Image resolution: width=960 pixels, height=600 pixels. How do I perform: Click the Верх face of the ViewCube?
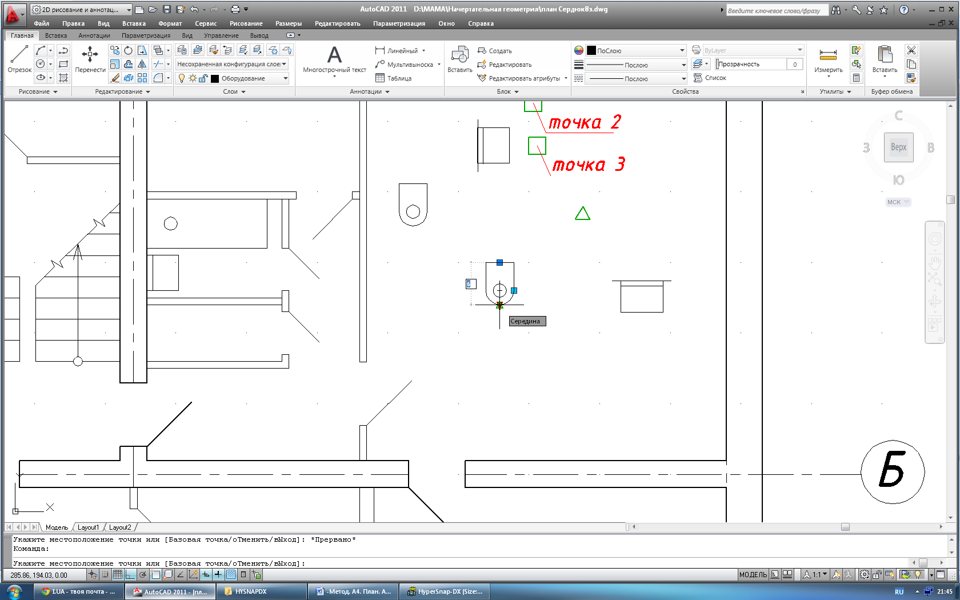(898, 147)
